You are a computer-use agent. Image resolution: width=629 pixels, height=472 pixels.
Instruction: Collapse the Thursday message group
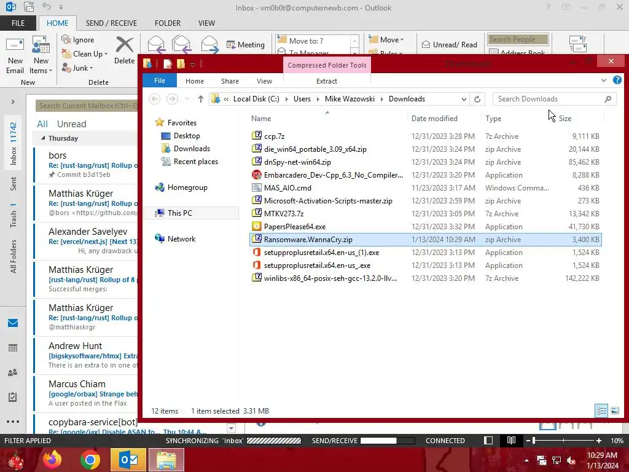coord(43,138)
